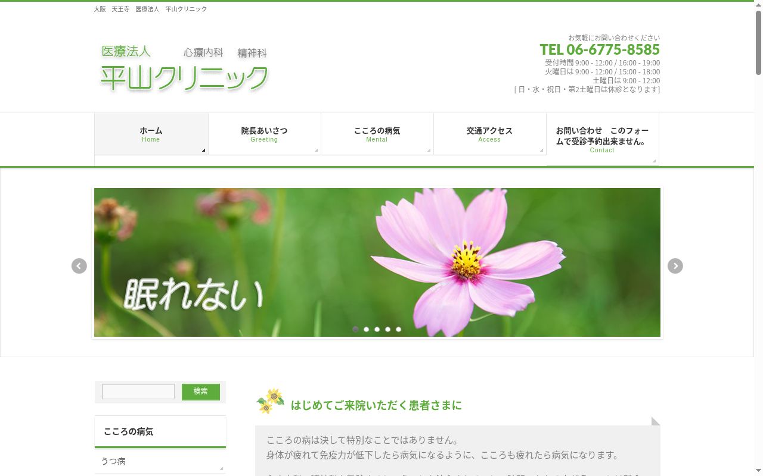The width and height of the screenshot is (763, 476).
Task: Click the 火曜日は 9:00 - 12:00 / 15:00 - 18:00 line
Action: 602,71
